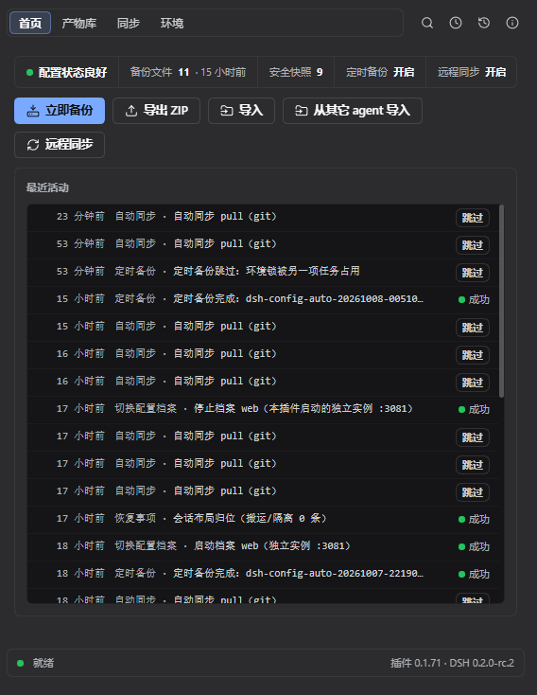Screen dimensions: 537x695
Task: Click 成功 status on dsh-config-auto-20261008 row
Action: point(474,300)
